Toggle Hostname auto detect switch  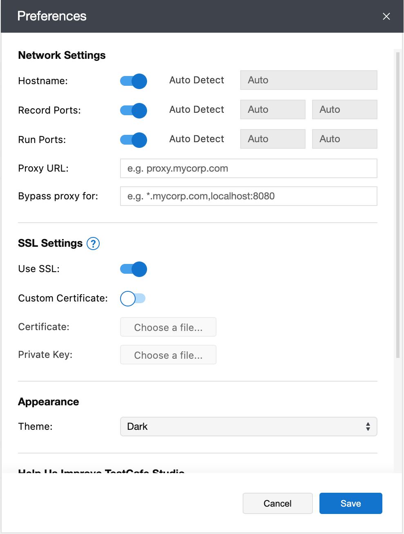click(134, 81)
